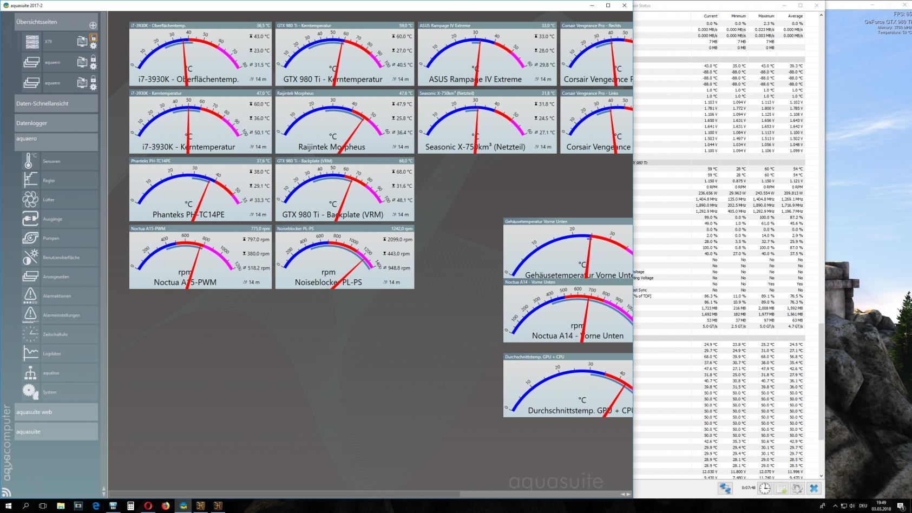
Task: Expand the Daten-Schnellansicht section
Action: 56,103
